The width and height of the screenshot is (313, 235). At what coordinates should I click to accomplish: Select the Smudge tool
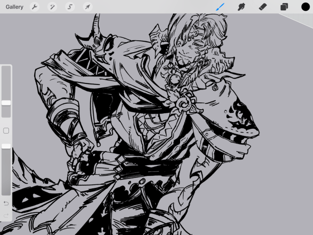point(242,7)
